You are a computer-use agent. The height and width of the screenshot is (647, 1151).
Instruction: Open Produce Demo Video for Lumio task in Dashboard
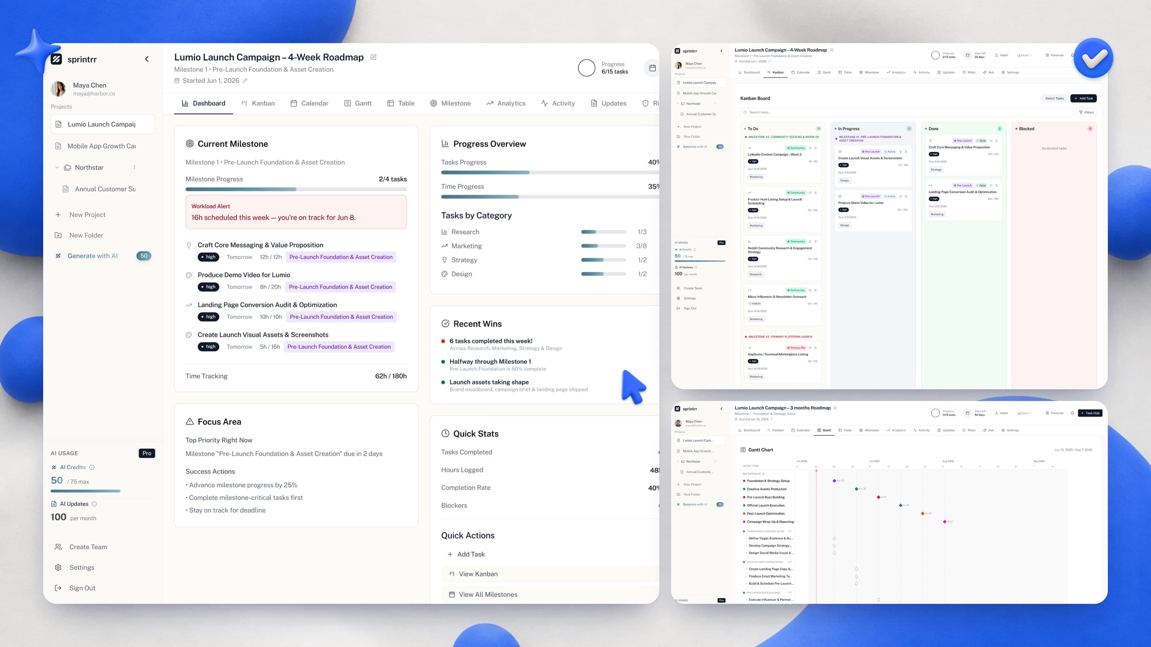[x=243, y=275]
